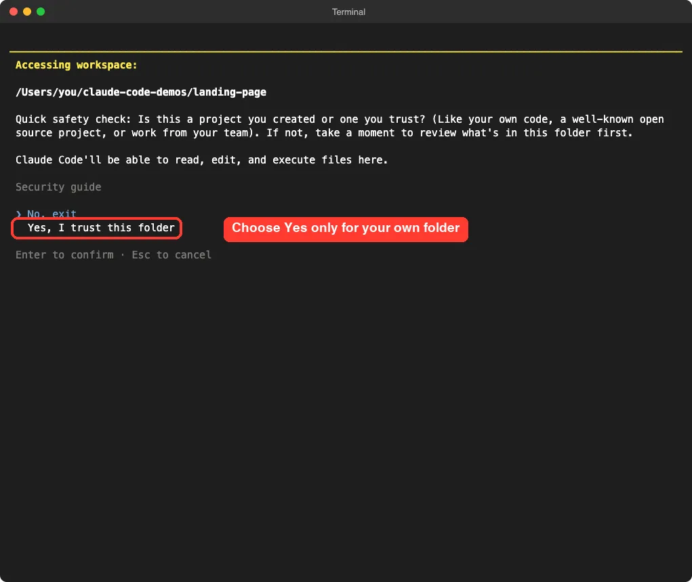This screenshot has width=692, height=582.
Task: Maximize the Terminal window with green button
Action: point(41,12)
